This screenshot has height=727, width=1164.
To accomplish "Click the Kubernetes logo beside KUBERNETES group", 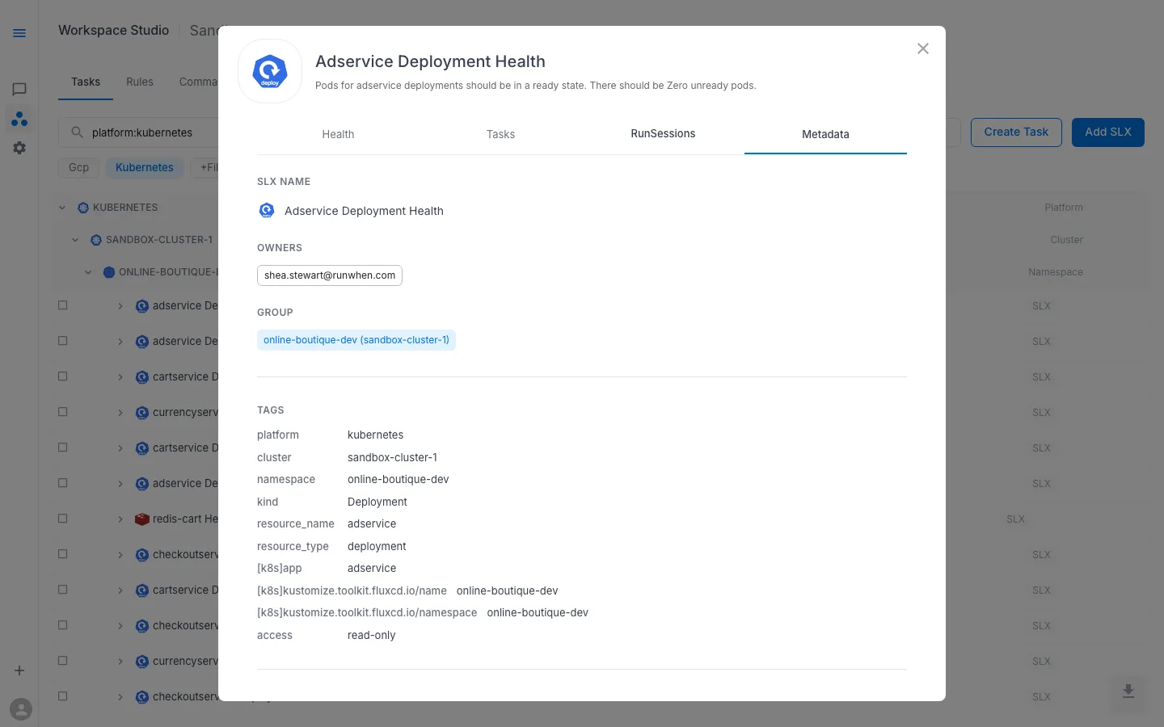I will 82,208.
